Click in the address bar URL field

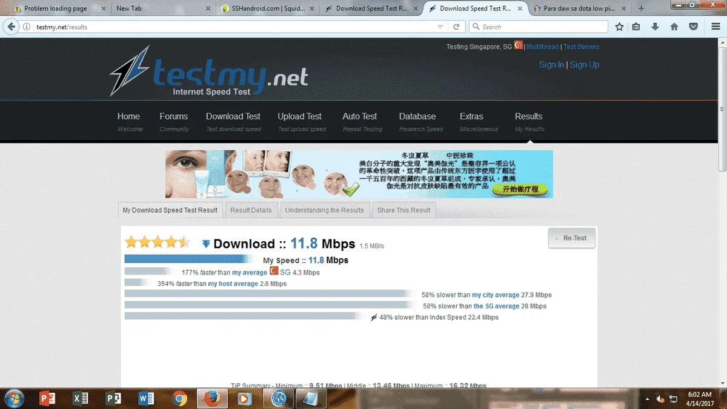[236, 27]
